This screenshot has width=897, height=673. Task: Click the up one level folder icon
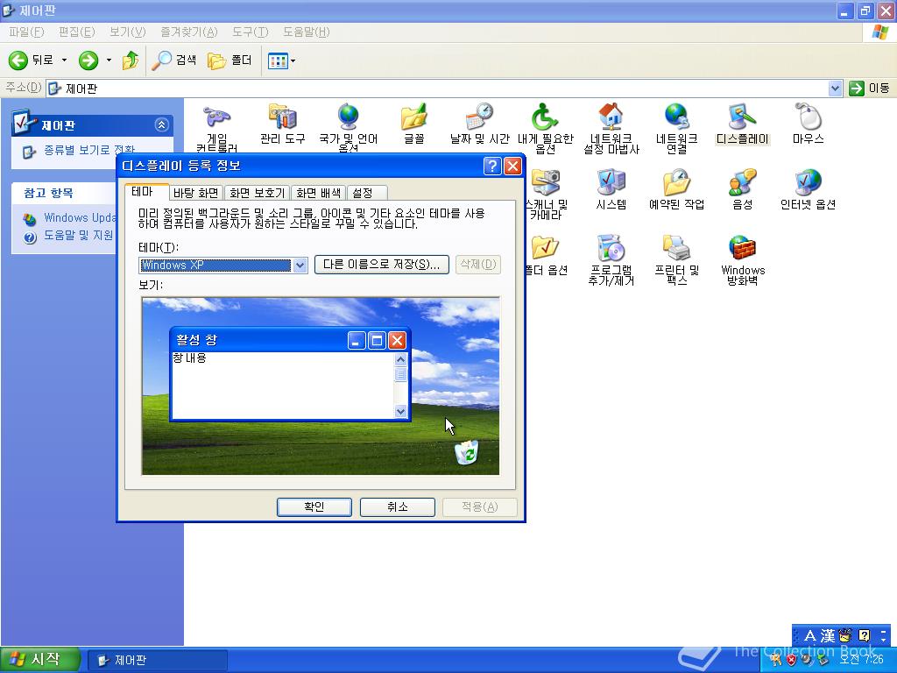click(131, 60)
